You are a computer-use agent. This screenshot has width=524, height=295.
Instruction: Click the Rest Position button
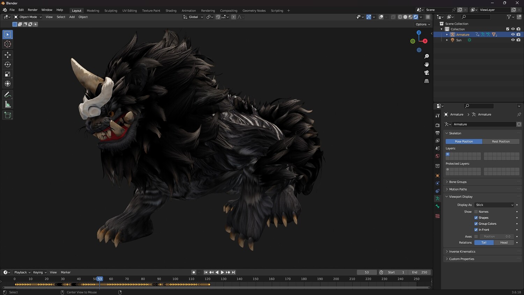tap(501, 142)
